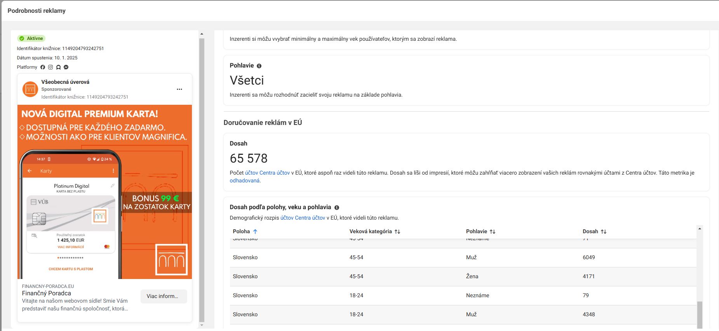Click the Viac inform... button
The width and height of the screenshot is (719, 331).
(x=164, y=296)
